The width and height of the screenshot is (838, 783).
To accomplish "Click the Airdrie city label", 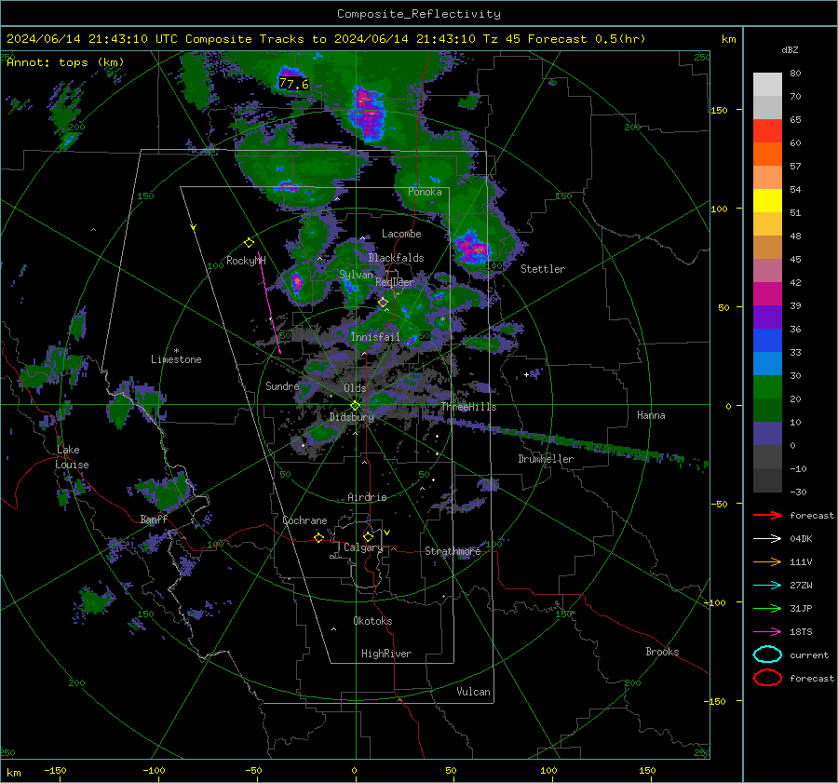I will click(367, 497).
